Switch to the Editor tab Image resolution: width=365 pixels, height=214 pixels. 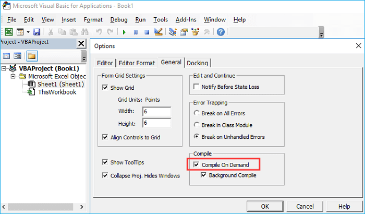coord(105,63)
